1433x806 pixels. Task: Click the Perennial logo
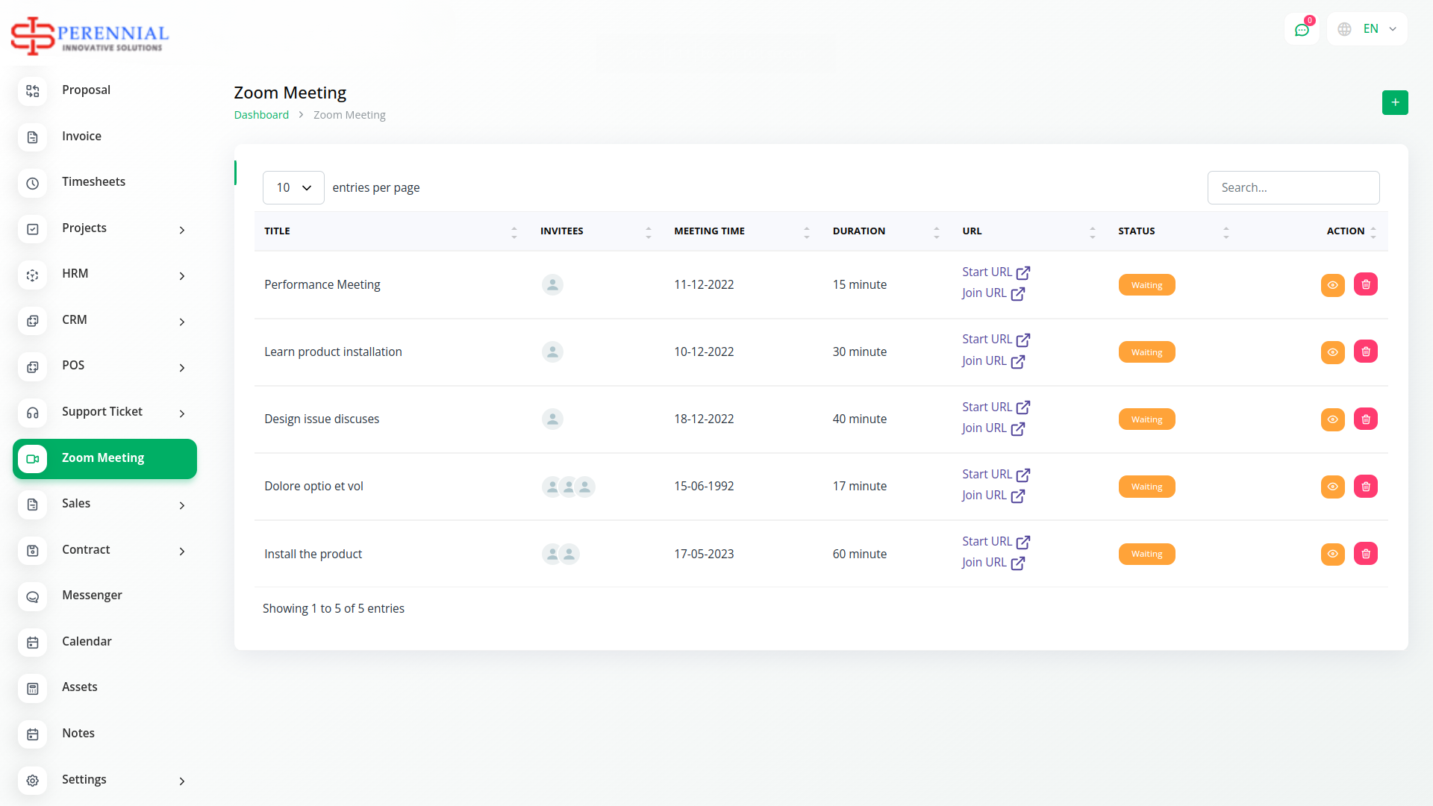click(90, 35)
